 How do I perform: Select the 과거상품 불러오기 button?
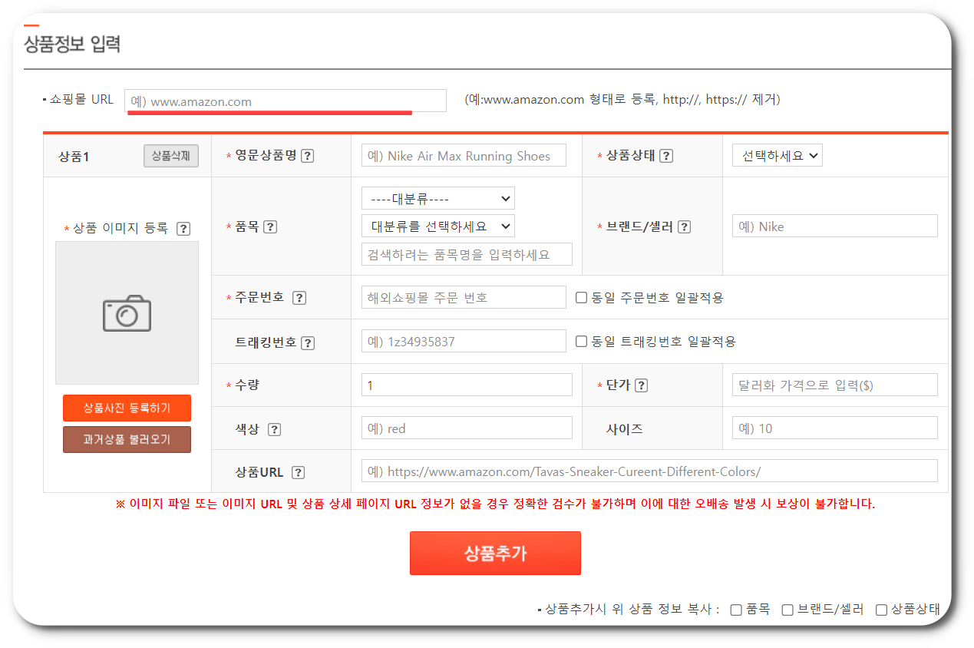click(x=127, y=438)
